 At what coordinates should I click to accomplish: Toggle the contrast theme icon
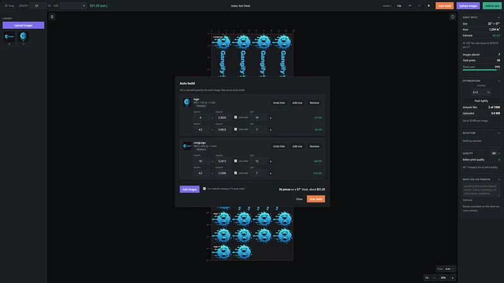[428, 6]
